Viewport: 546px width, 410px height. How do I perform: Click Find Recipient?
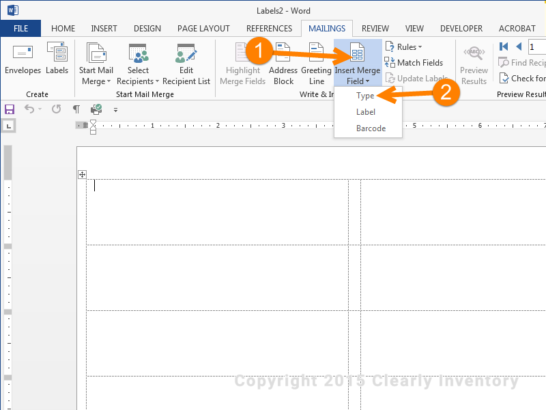[522, 63]
